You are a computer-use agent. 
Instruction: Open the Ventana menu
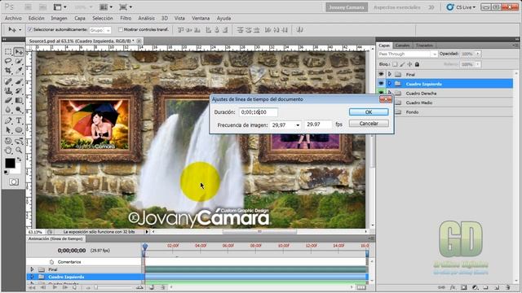201,18
